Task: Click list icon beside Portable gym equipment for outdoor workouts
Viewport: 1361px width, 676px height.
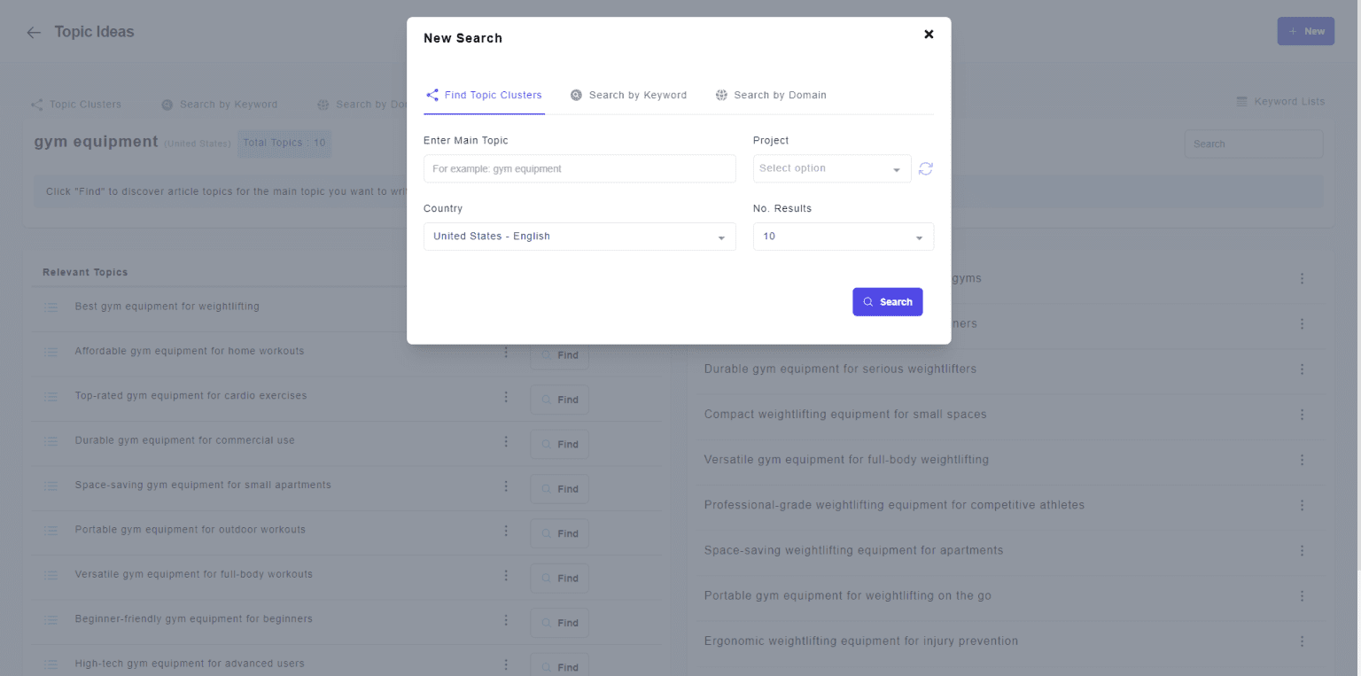Action: pos(51,531)
